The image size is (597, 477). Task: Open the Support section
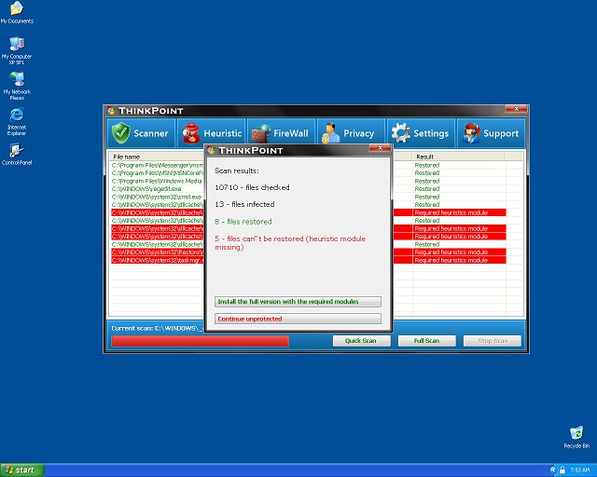[x=491, y=133]
